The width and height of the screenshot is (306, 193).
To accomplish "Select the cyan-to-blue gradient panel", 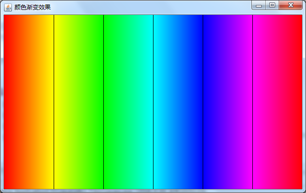I will tap(178, 102).
